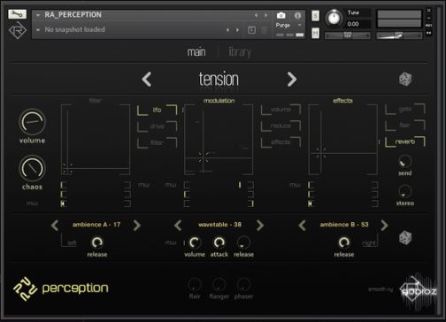This screenshot has width=446, height=322.
Task: Randomize layers with the lower dice icon
Action: (x=405, y=238)
